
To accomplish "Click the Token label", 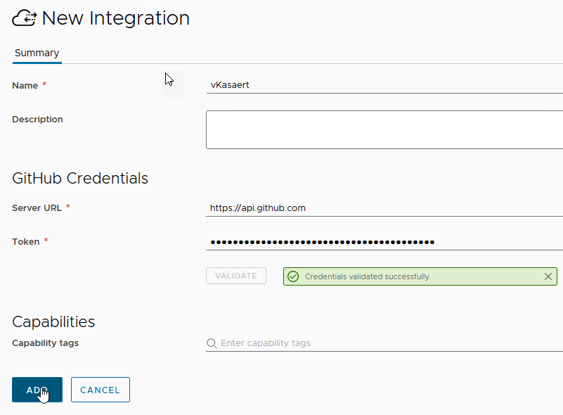I will pyautogui.click(x=26, y=242).
